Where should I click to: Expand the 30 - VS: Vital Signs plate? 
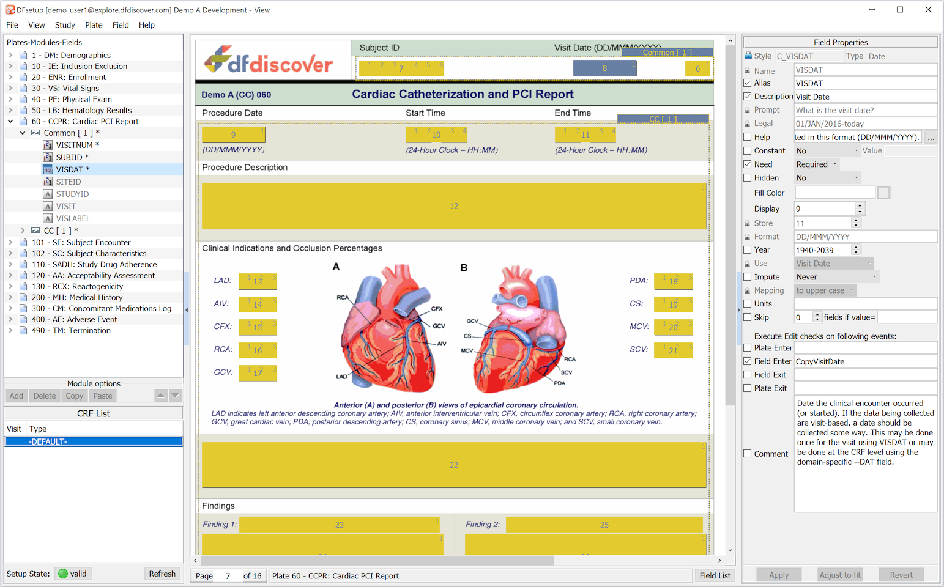click(x=10, y=88)
